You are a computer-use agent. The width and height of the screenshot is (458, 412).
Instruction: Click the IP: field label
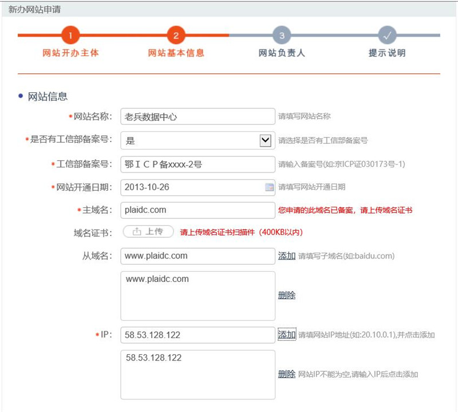(x=106, y=334)
